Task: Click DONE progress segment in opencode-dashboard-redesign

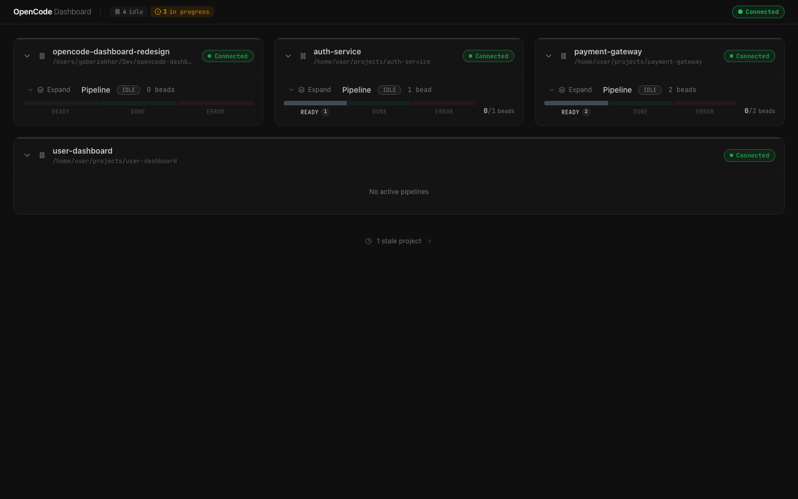Action: coord(138,103)
